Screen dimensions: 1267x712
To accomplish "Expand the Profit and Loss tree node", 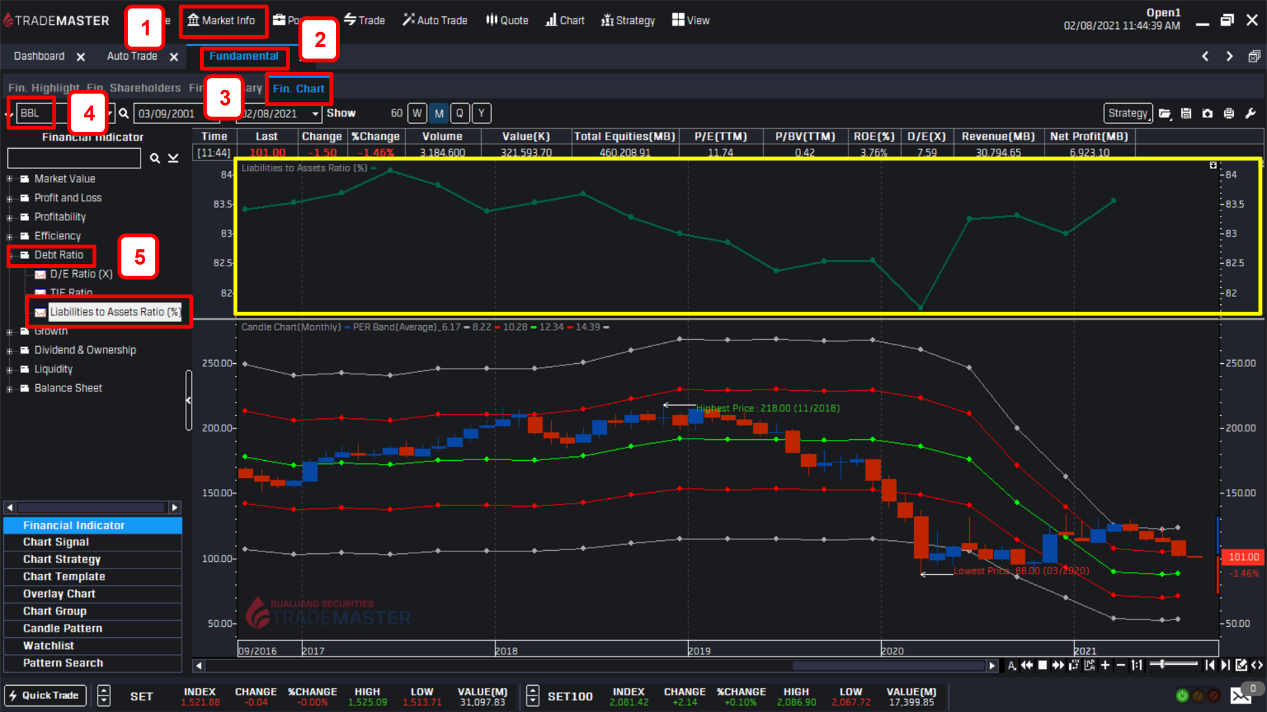I will click(x=10, y=198).
